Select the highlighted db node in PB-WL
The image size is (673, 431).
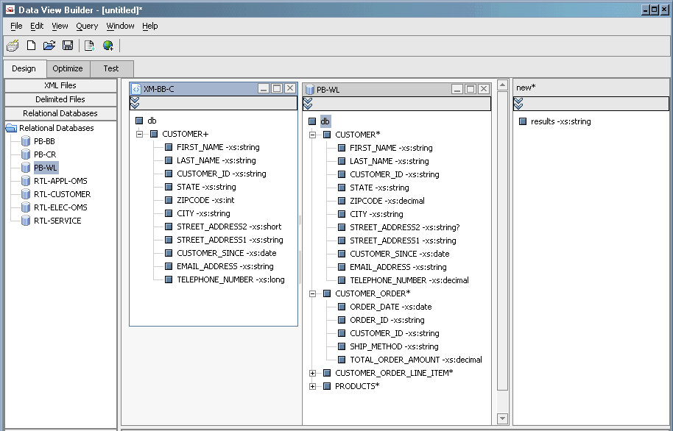325,121
